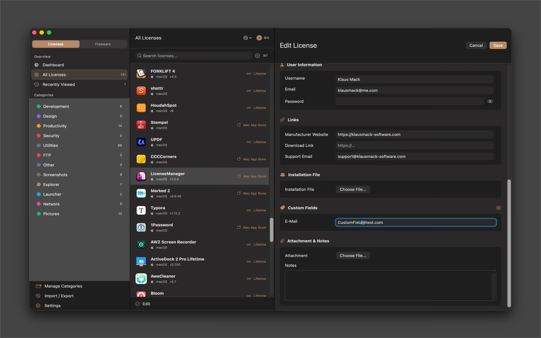Click the LicenseManager app icon

point(141,176)
